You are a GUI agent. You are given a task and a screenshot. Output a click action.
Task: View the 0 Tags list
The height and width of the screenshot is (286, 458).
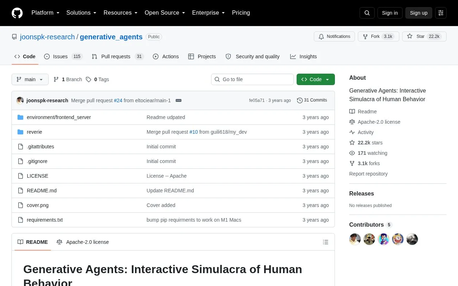pos(97,79)
